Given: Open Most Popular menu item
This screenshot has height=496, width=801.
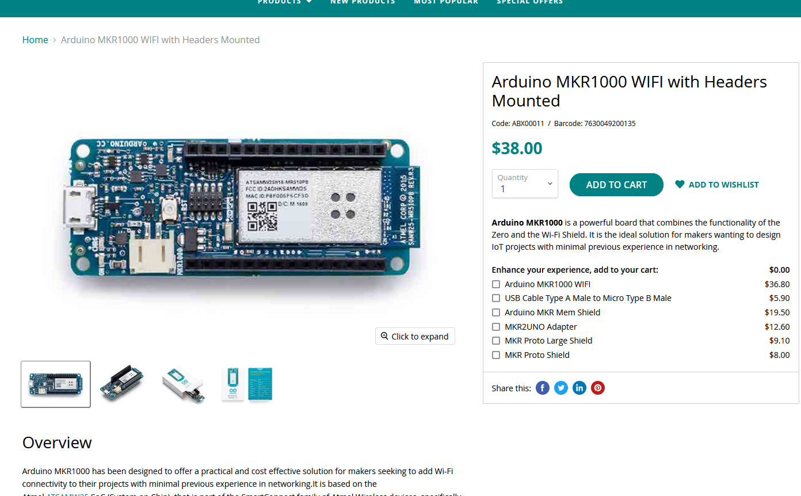Looking at the screenshot, I should (x=446, y=2).
